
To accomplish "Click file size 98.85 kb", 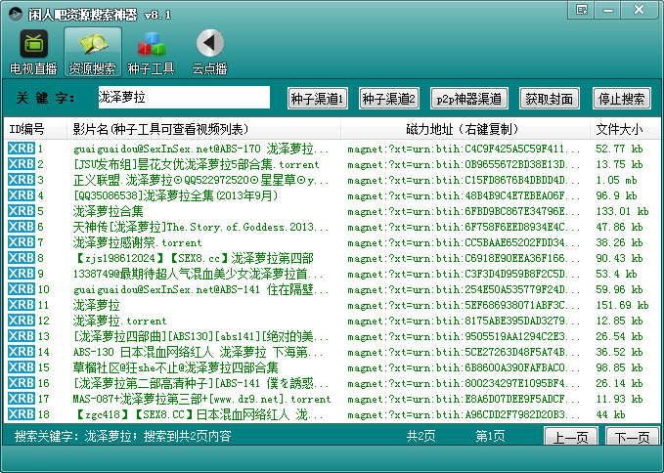I will click(x=620, y=367).
